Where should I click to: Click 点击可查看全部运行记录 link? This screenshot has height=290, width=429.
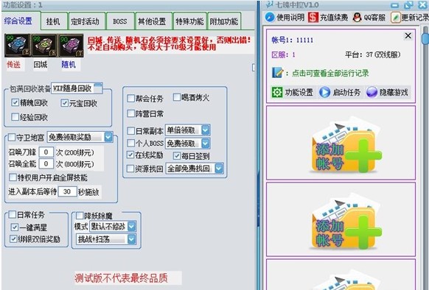point(330,73)
